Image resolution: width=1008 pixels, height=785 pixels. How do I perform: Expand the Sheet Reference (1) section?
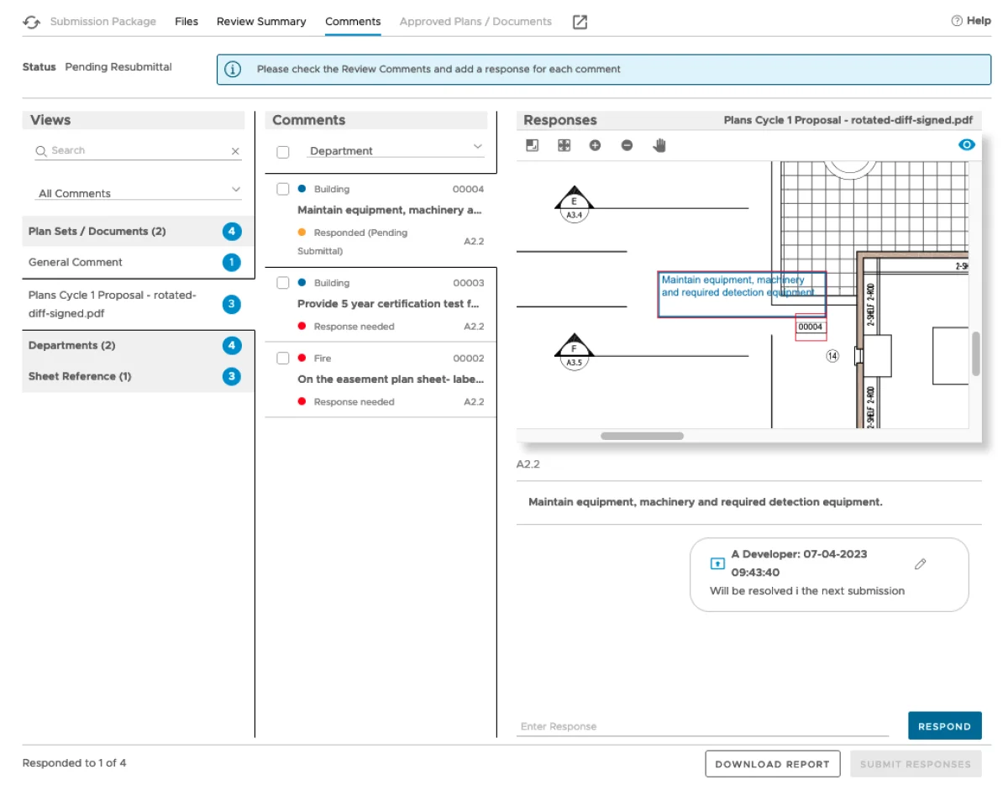pos(81,376)
